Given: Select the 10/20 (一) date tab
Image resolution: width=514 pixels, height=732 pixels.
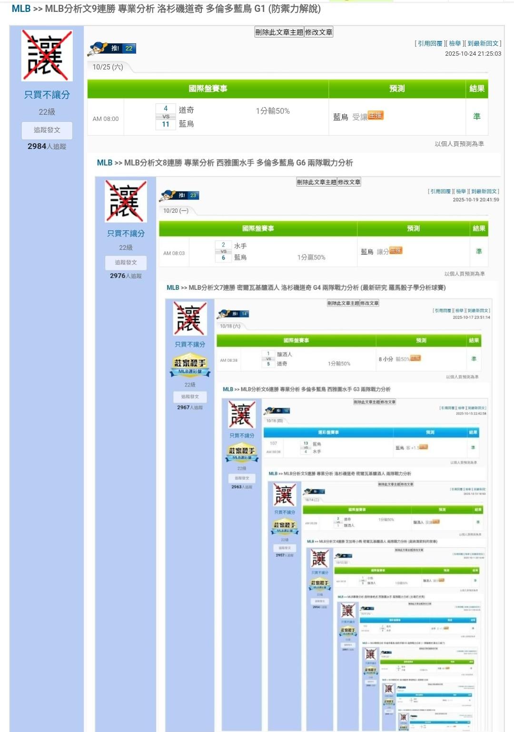Looking at the screenshot, I should 176,211.
